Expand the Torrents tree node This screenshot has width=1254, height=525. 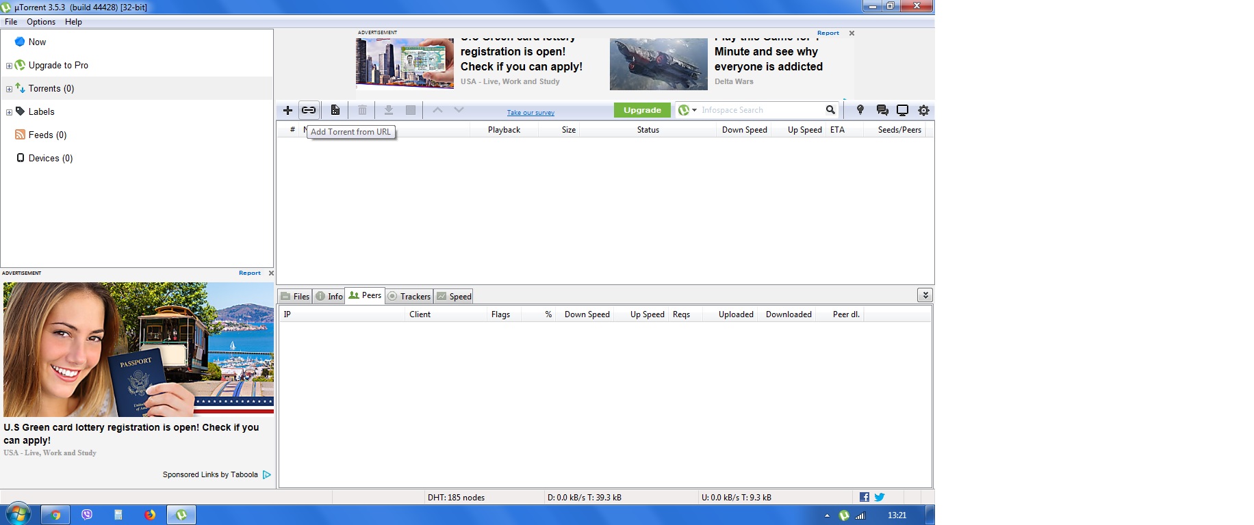9,89
